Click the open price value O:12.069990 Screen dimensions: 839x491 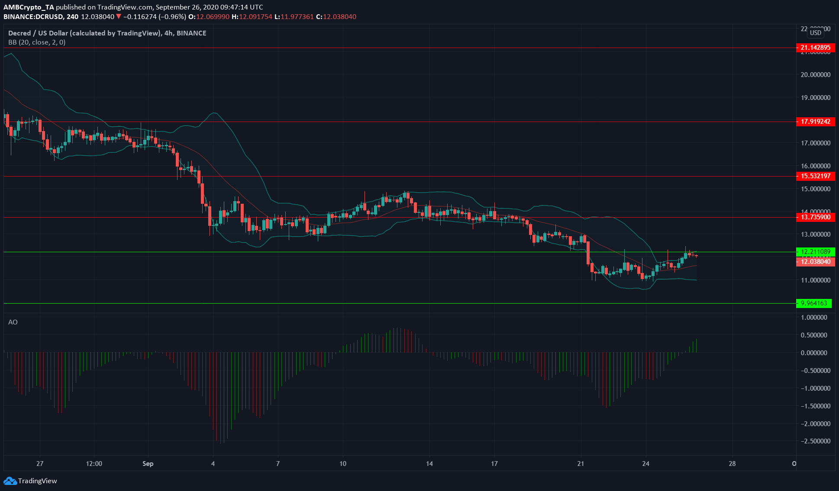coord(209,17)
